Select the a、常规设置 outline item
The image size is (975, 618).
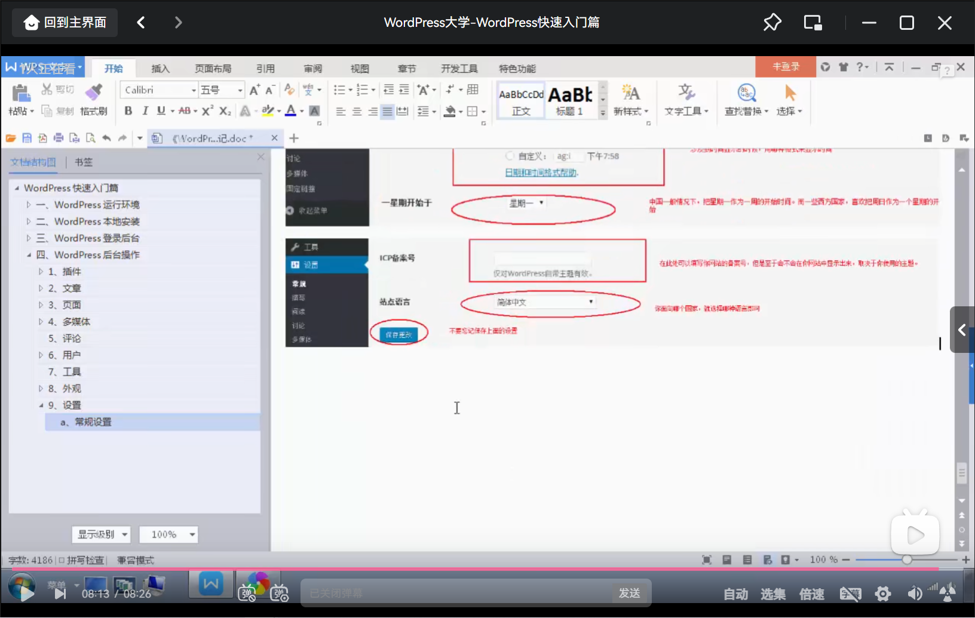(153, 422)
